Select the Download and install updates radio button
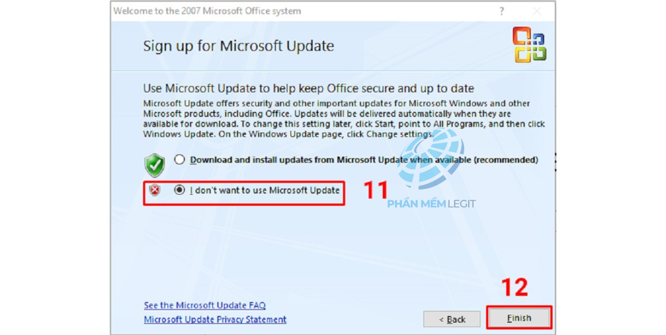 tap(179, 160)
